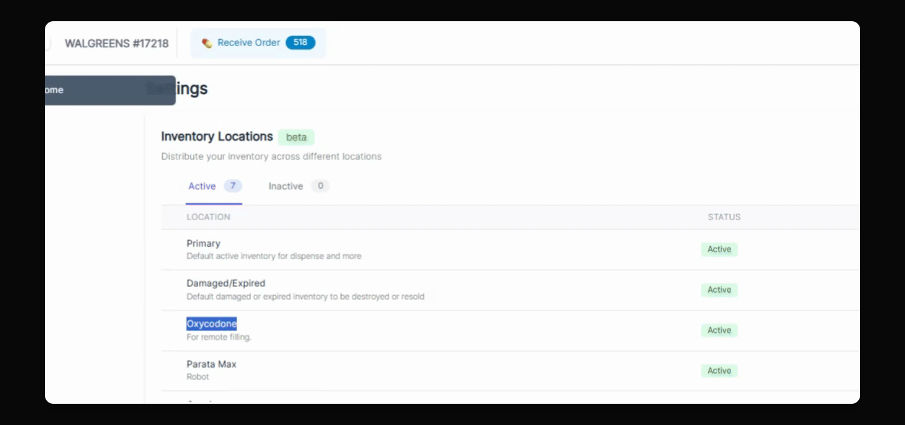Image resolution: width=905 pixels, height=425 pixels.
Task: Open the Damaged/Expired location row
Action: pyautogui.click(x=510, y=290)
